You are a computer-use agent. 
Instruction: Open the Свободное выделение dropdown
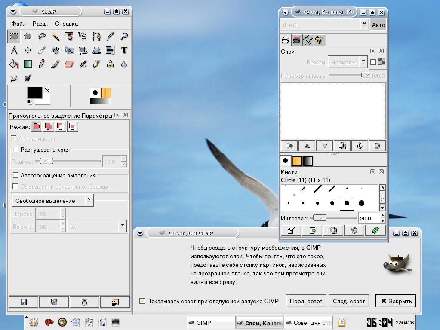click(53, 201)
